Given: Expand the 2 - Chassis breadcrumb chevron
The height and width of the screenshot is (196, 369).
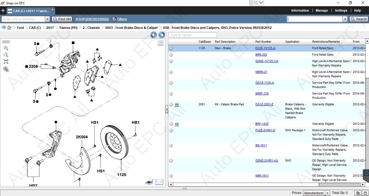Looking at the screenshot, I should click(x=102, y=28).
